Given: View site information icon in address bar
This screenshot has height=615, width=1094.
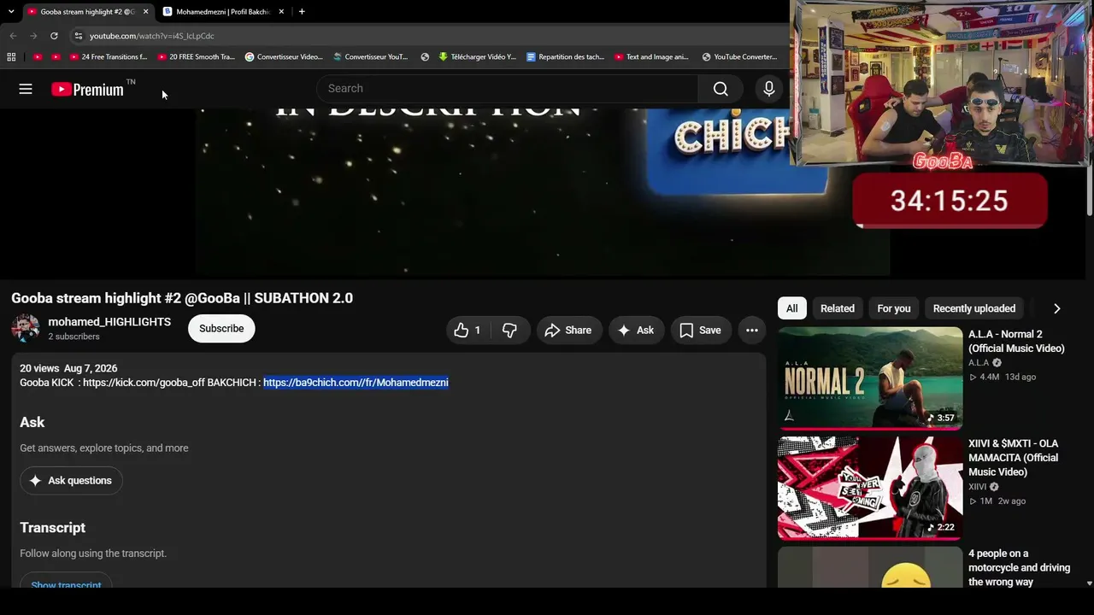Looking at the screenshot, I should tap(78, 36).
